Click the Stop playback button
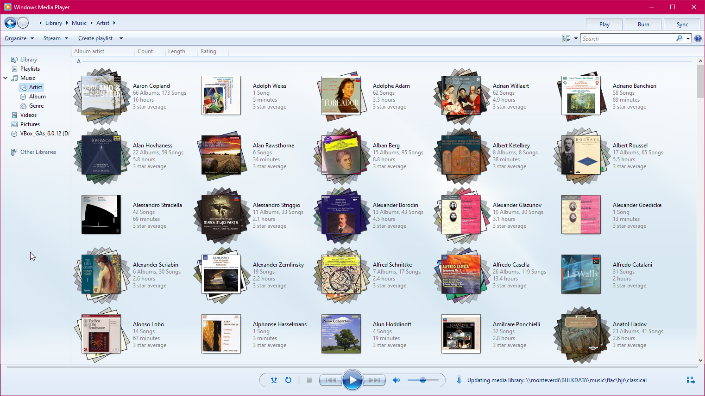Viewport: 705px width, 396px height. pyautogui.click(x=309, y=380)
